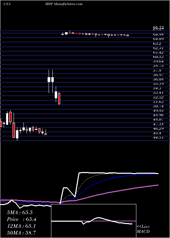
Task: Click the 44.51 price axis label
Action: click(x=158, y=138)
